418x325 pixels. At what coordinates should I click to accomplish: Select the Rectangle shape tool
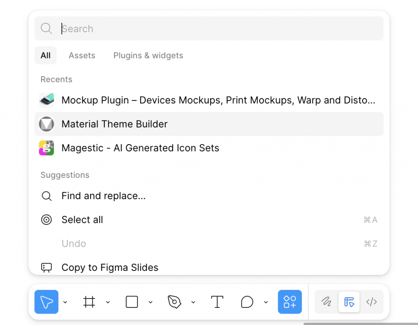pos(132,302)
